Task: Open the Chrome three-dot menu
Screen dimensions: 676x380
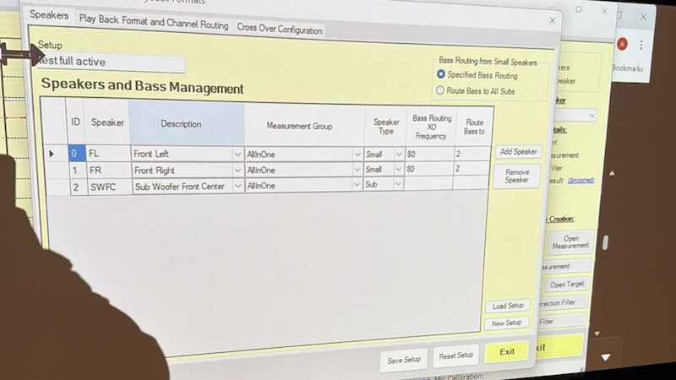Action: (641, 44)
